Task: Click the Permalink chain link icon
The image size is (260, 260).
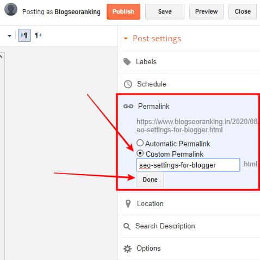Action: [x=128, y=106]
